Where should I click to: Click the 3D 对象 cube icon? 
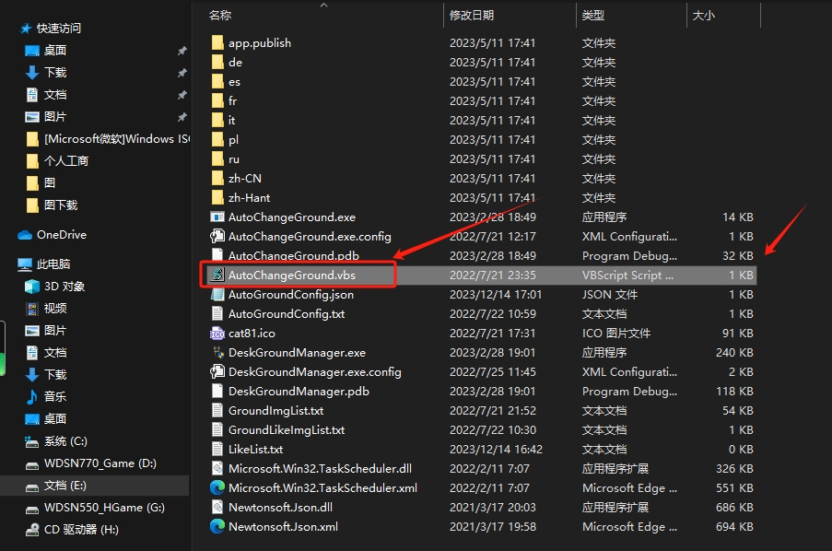coord(32,287)
